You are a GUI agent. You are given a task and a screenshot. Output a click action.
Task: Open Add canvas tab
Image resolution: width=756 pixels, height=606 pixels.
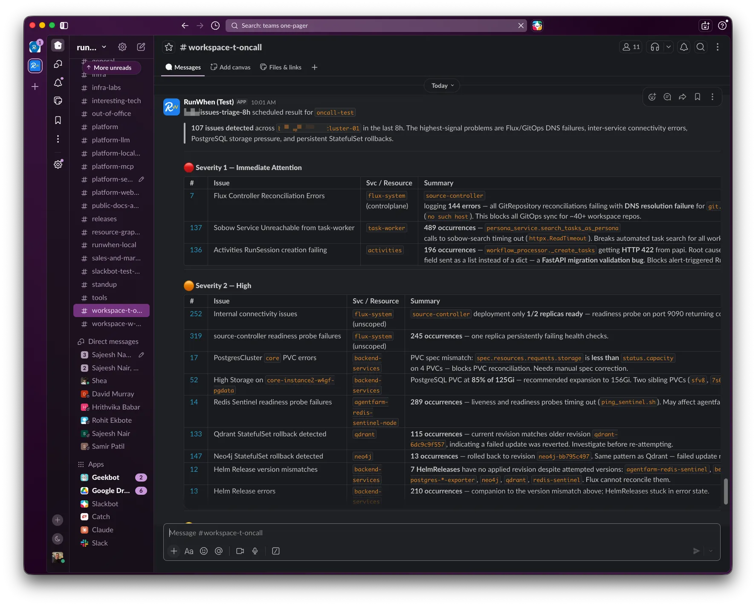[230, 67]
